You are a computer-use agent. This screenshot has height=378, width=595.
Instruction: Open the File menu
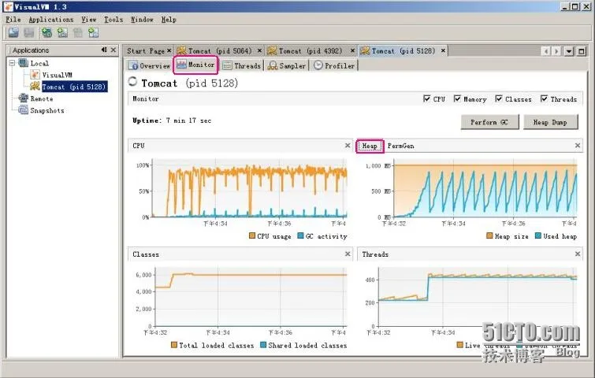[13, 20]
